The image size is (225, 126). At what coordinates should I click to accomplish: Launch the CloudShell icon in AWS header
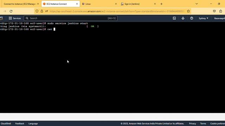(x=174, y=18)
